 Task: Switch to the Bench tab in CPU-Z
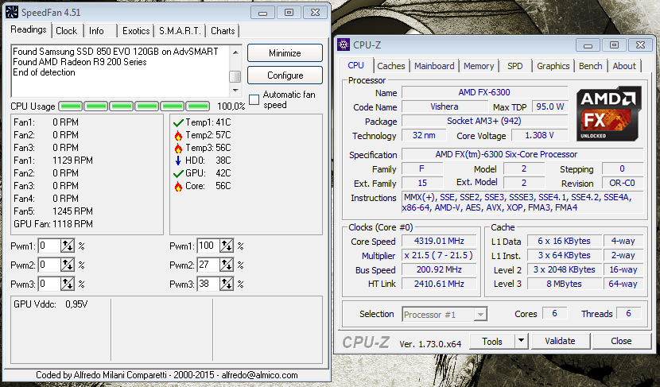591,66
